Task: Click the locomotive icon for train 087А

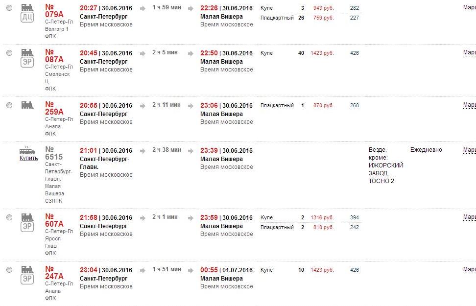Action: (27, 52)
